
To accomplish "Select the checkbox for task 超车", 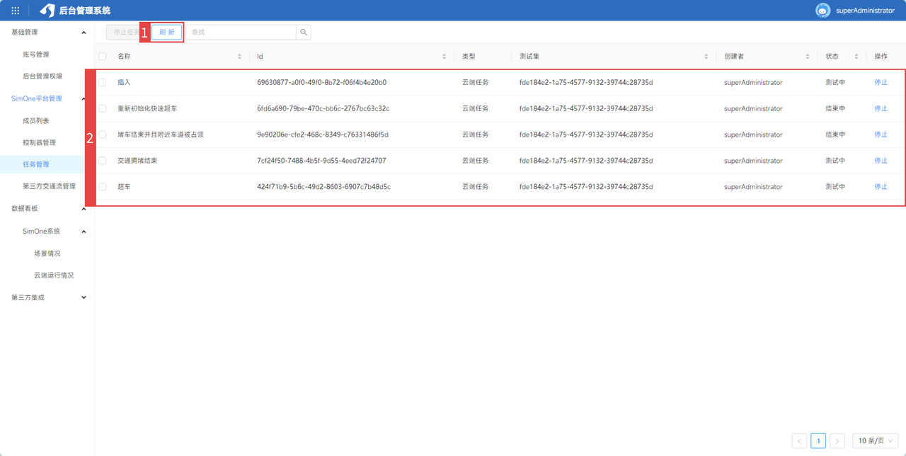I will [x=103, y=187].
